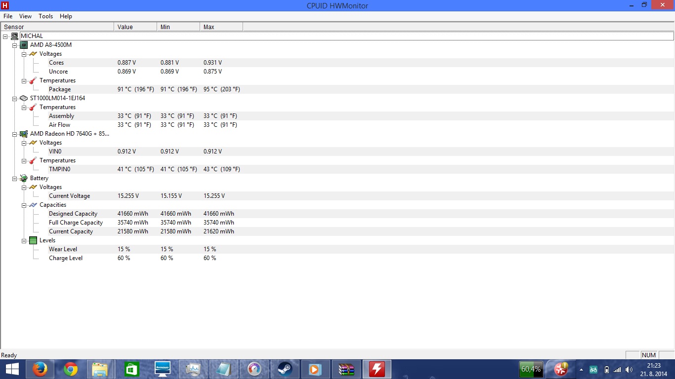Screen dimensions: 675x379
Task: Click the Sensor column header
Action: coord(57,27)
